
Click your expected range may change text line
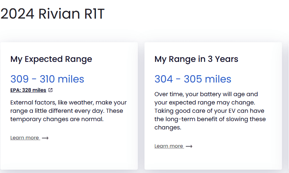(x=205, y=102)
